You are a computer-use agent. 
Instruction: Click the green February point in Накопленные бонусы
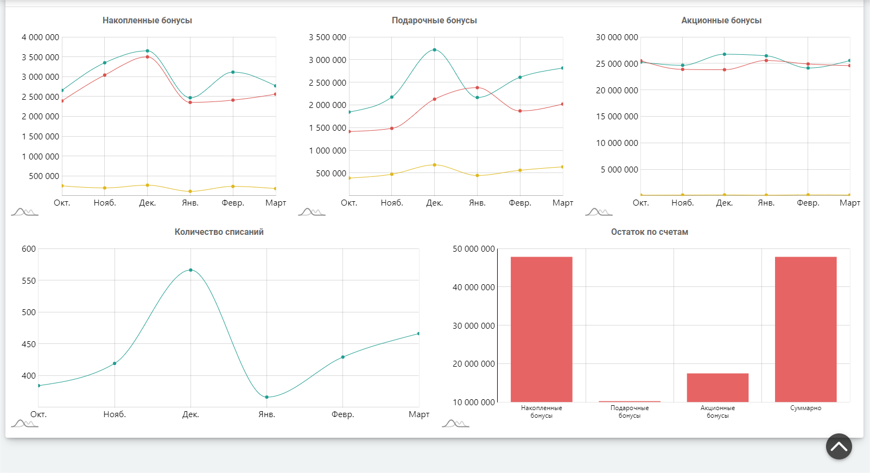[x=233, y=72]
